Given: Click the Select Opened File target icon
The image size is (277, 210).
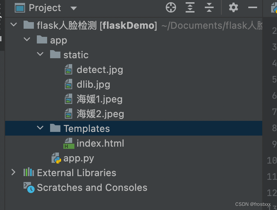Looking at the screenshot, I should tap(171, 8).
